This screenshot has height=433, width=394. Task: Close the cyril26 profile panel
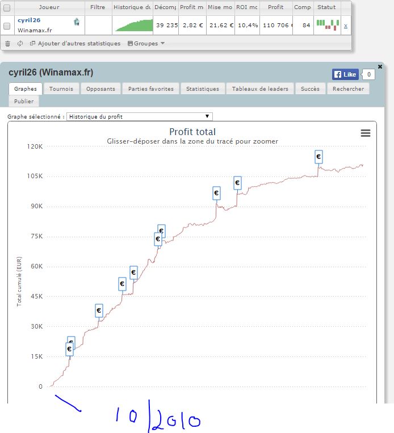tap(380, 66)
